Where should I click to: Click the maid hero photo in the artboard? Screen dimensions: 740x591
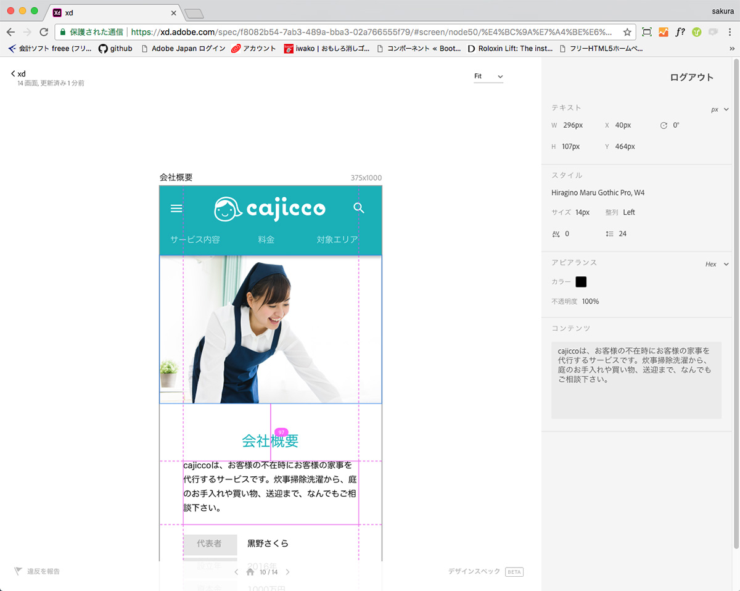tap(271, 329)
